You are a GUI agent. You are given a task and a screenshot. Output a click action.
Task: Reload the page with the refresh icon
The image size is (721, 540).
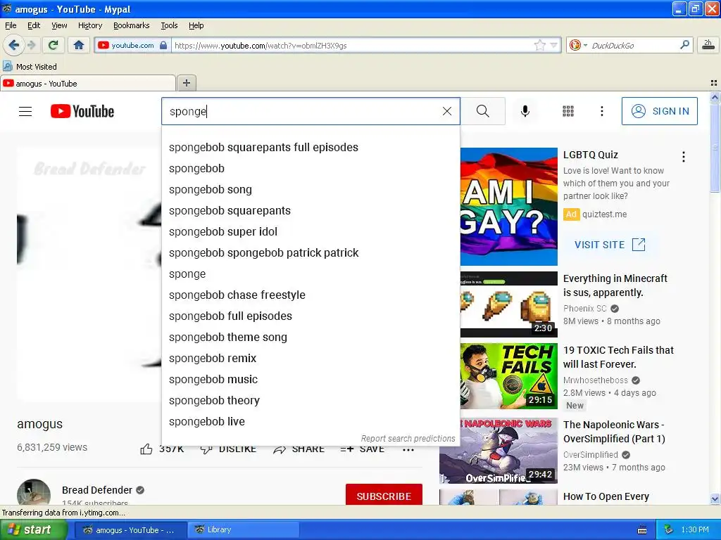[x=54, y=45]
